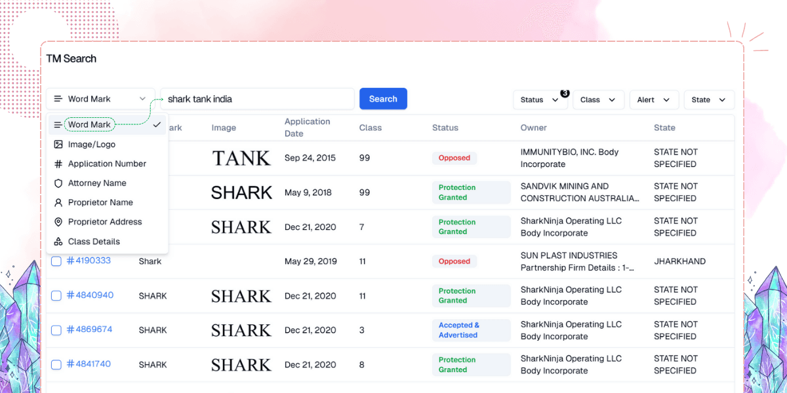787x393 pixels.
Task: Check the checkbox for application #4190333
Action: 56,261
